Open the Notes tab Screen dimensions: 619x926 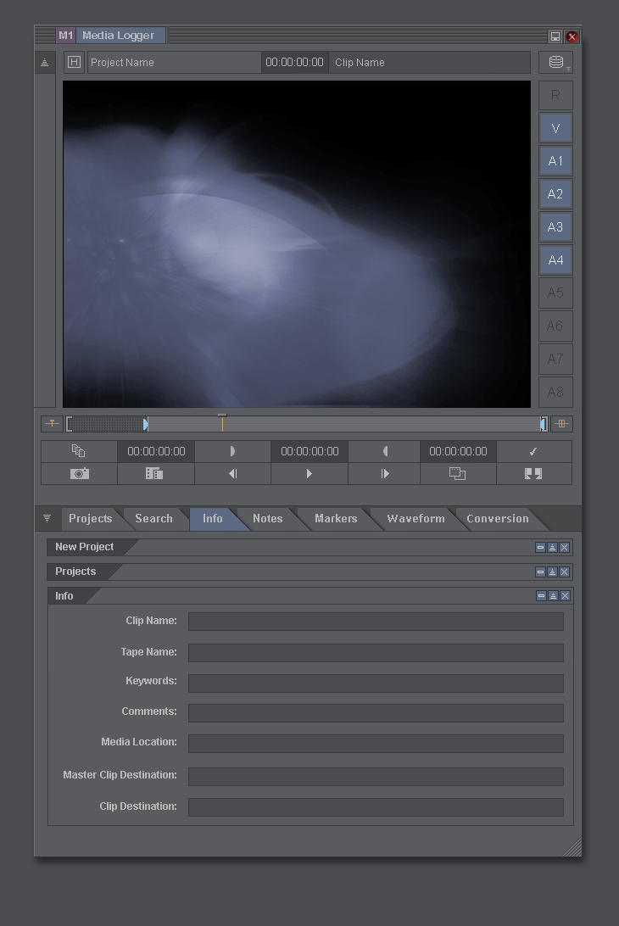click(268, 518)
